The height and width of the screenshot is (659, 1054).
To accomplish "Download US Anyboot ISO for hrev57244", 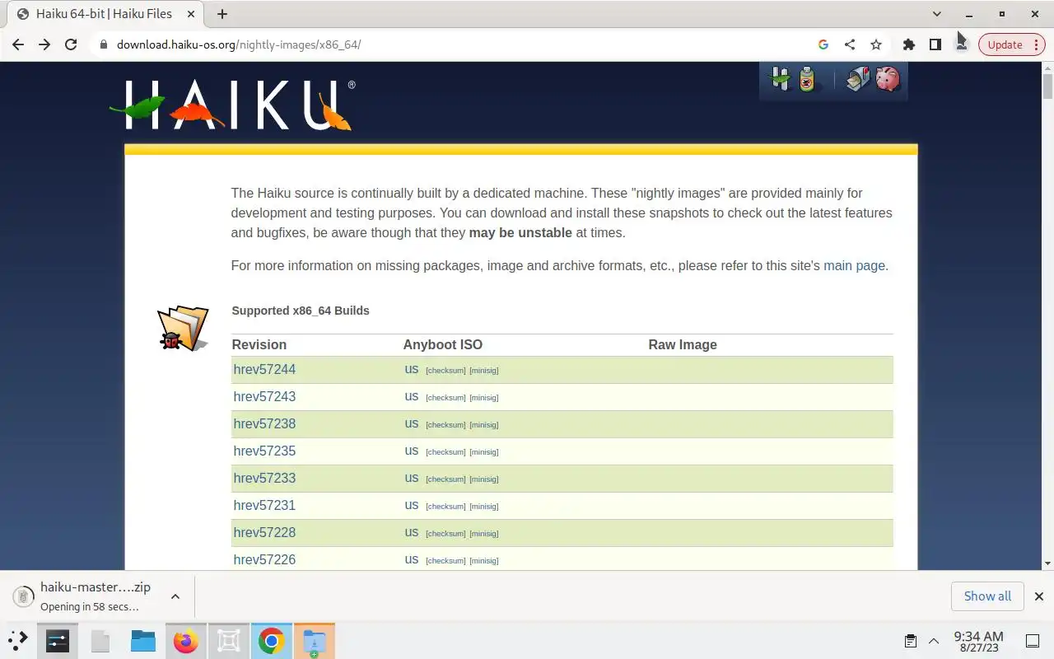I will point(412,369).
